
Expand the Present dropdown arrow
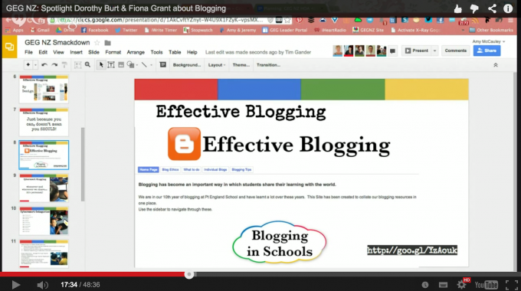pos(434,51)
